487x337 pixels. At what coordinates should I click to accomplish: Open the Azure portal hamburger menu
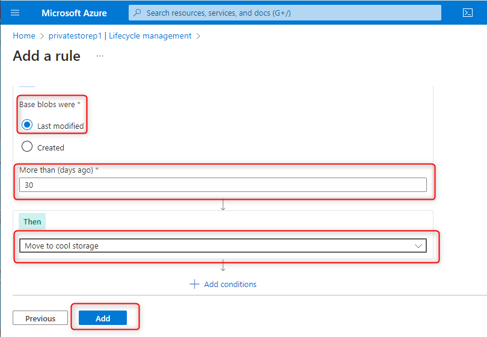click(15, 13)
